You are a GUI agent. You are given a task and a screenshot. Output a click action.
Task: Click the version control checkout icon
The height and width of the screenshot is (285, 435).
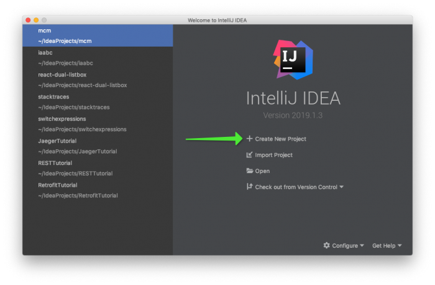(249, 187)
